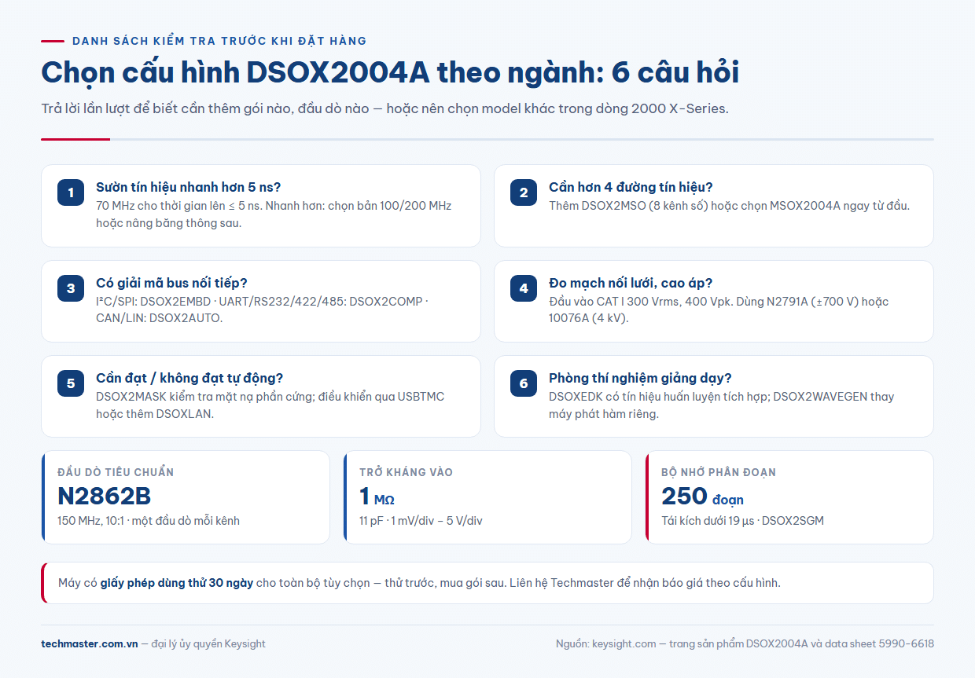Viewport: 975px width, 678px height.
Task: Click bold text 'giấy phép dùng thử 30 ngày'
Action: pos(177,583)
